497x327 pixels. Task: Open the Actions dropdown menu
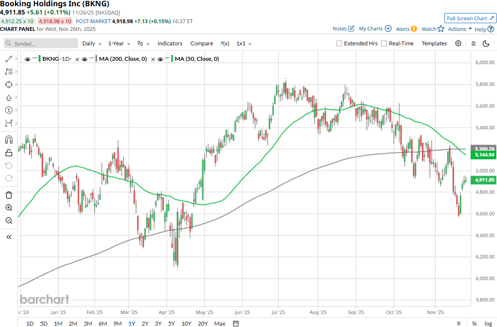(x=460, y=29)
